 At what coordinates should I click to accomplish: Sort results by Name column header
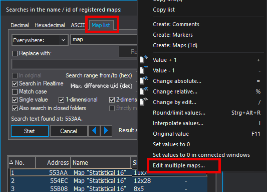point(101,163)
